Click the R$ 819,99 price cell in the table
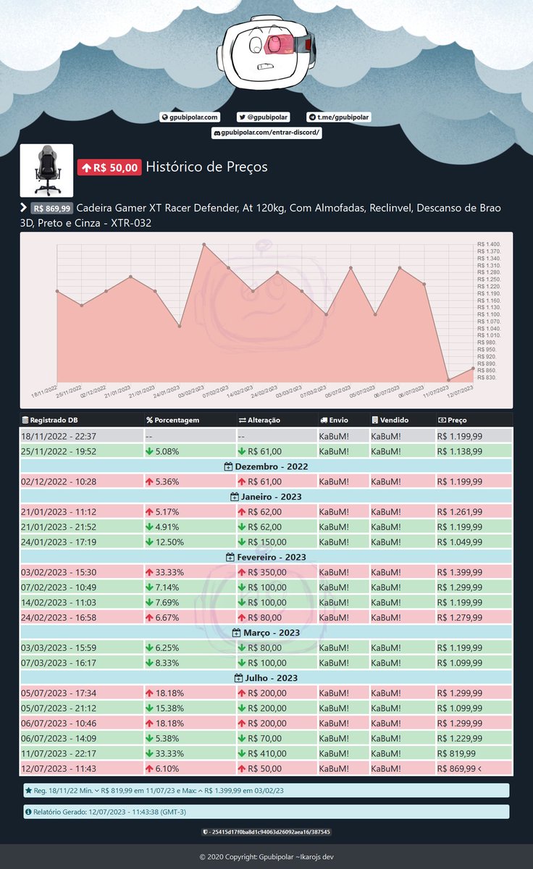This screenshot has width=533, height=869. (474, 753)
